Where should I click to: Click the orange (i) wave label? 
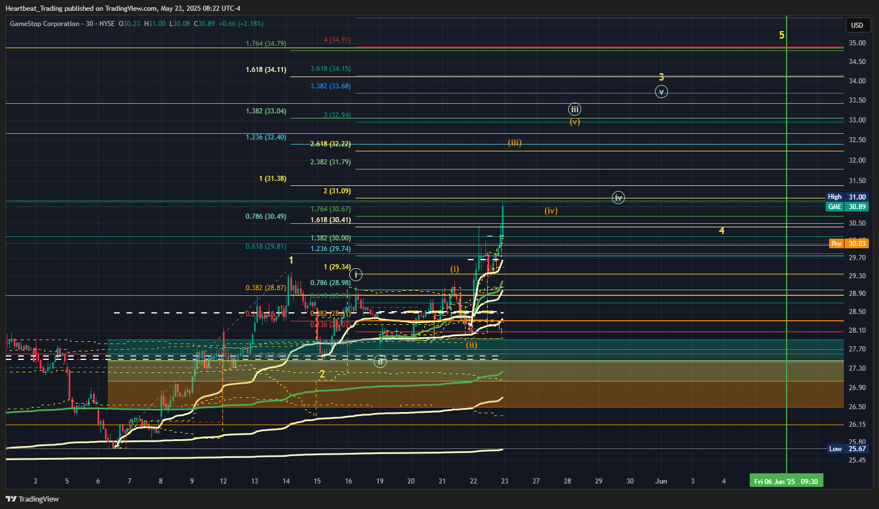tap(455, 269)
